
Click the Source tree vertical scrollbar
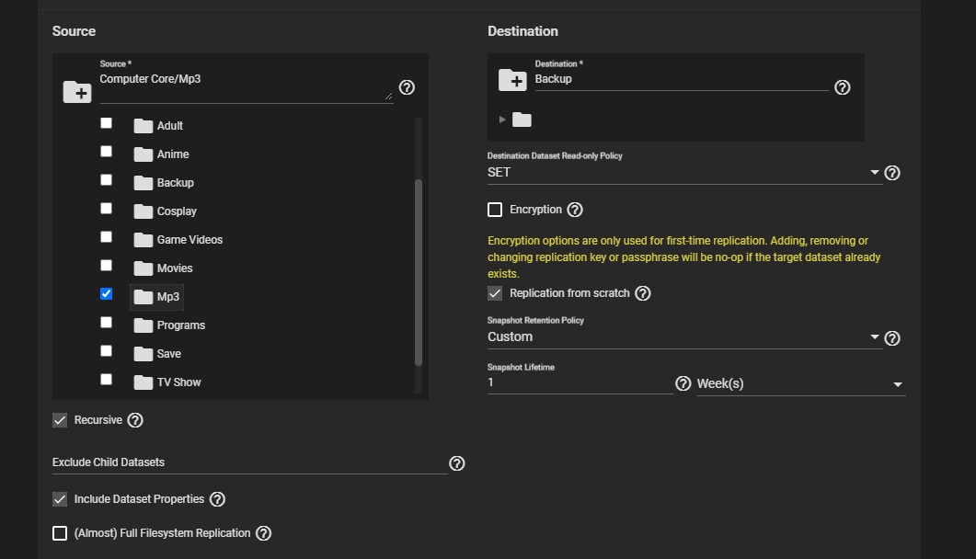coord(419,272)
